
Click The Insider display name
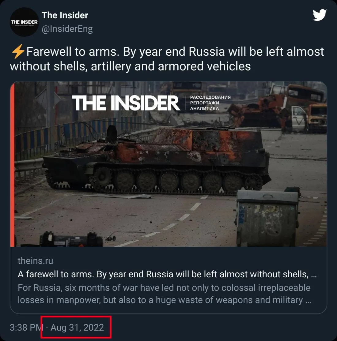click(x=65, y=15)
